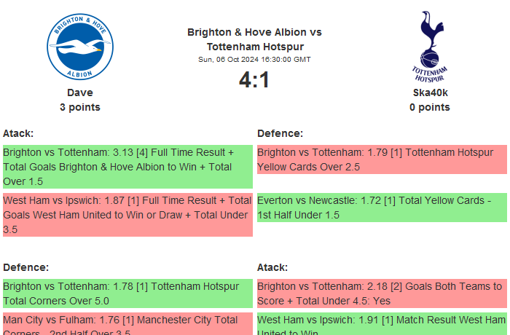This screenshot has height=335, width=510.
Task: Select player name Ska40k
Action: pyautogui.click(x=430, y=92)
